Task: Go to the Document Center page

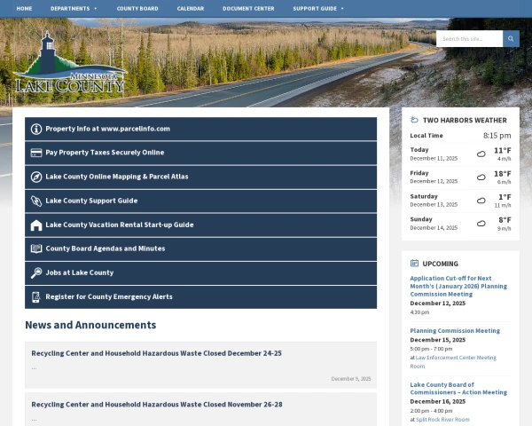Action: point(248,8)
